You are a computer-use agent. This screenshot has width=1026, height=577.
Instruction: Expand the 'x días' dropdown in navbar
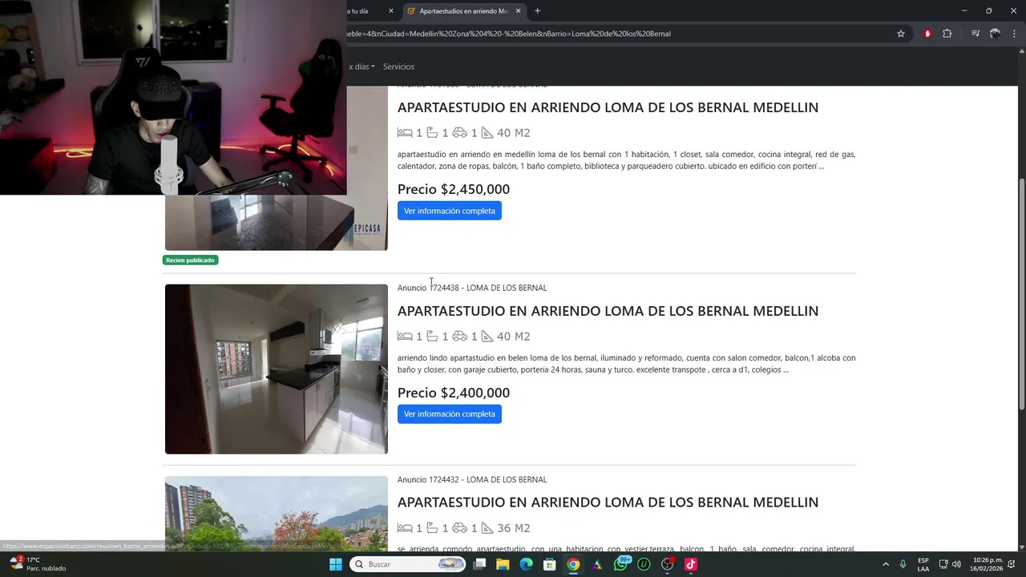click(x=362, y=67)
